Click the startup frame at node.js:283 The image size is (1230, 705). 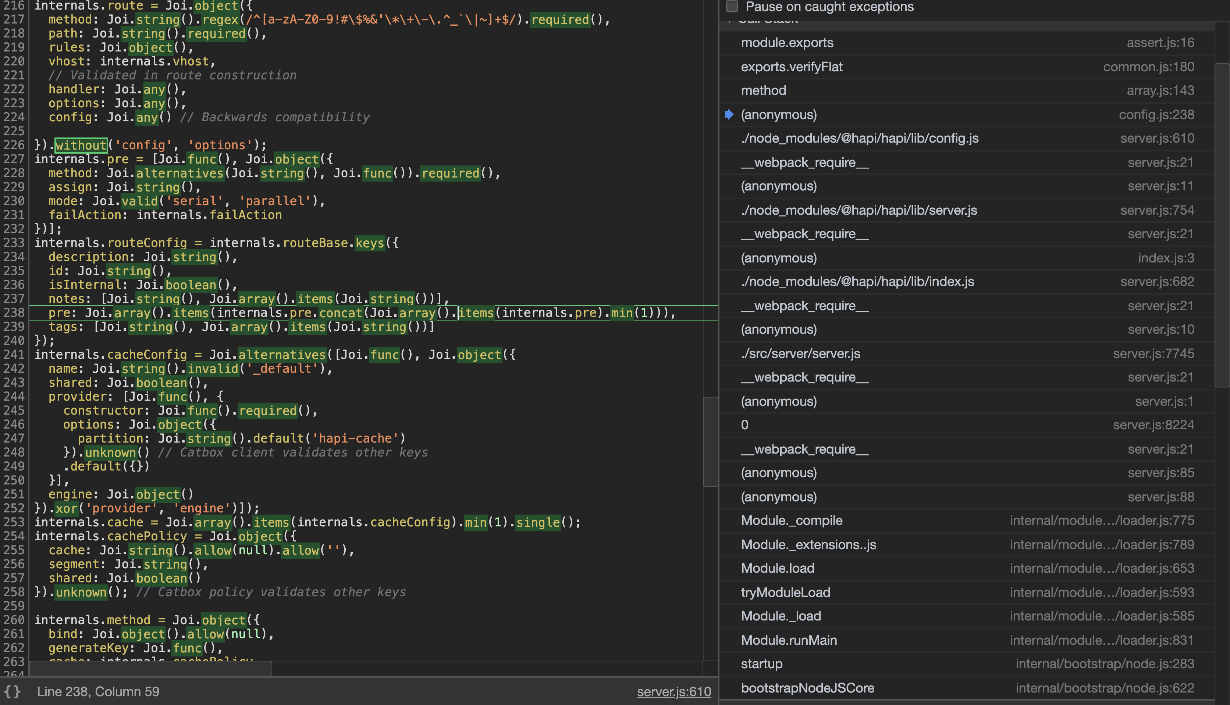[x=761, y=664]
